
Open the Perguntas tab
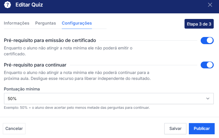[x=45, y=23]
